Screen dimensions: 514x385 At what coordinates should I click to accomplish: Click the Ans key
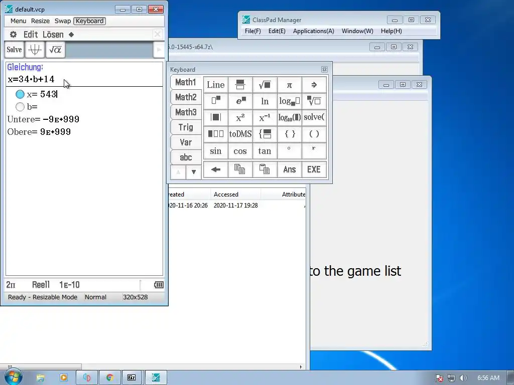pos(290,169)
